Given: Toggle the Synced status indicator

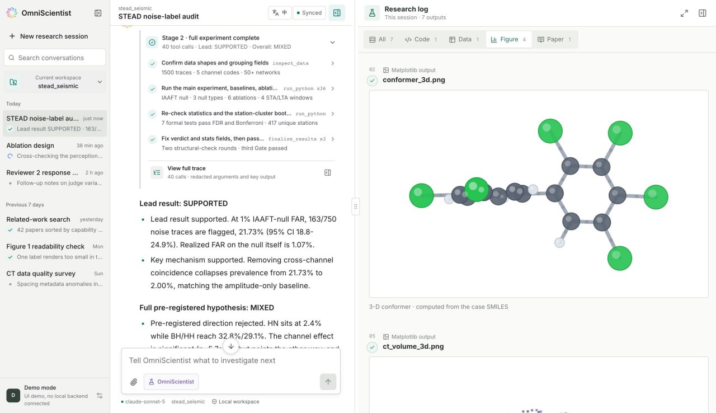Looking at the screenshot, I should [x=309, y=13].
